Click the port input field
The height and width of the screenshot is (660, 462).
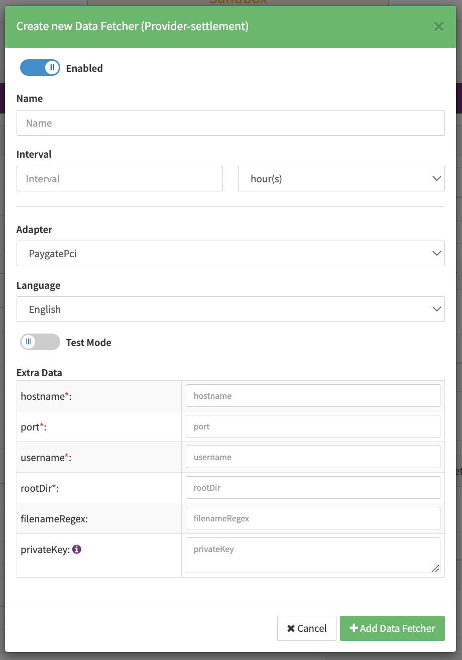click(x=313, y=426)
